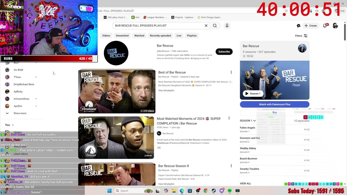Switch to Microsoft Edge on taskbar

pos(182,191)
